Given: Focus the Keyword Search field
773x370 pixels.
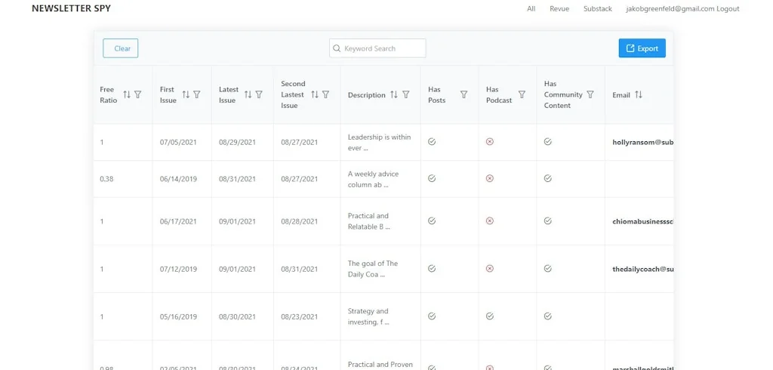Looking at the screenshot, I should (377, 48).
